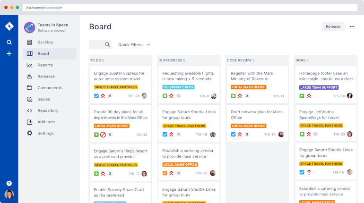Click green story icon on TIS-23 card
364x203 pixels.
(x=302, y=134)
